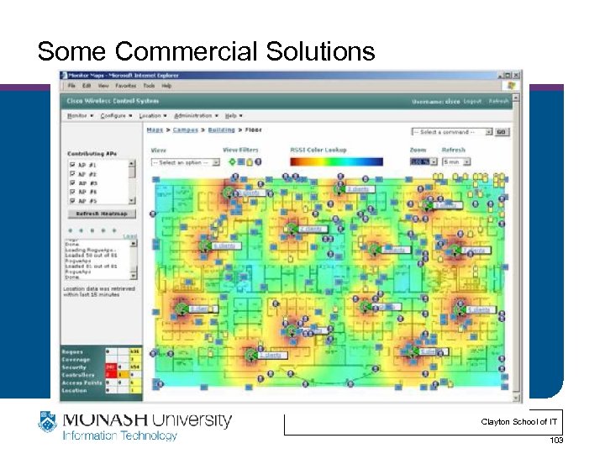Open the IE View menu
Screen dimensions: 605x454
tap(103, 86)
